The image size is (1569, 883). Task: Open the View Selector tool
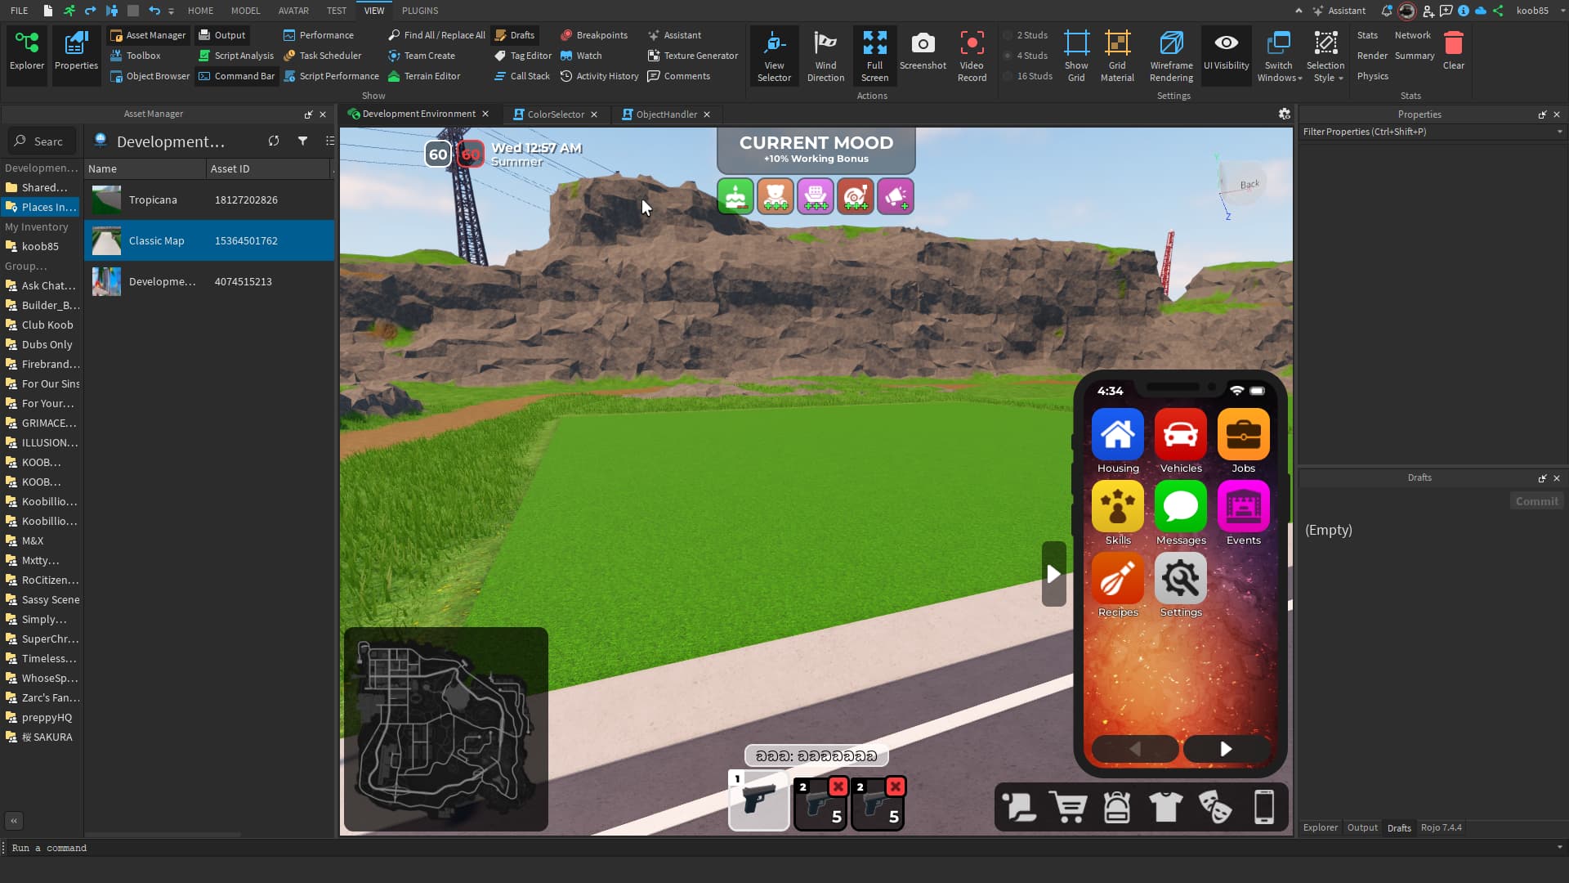pos(774,56)
